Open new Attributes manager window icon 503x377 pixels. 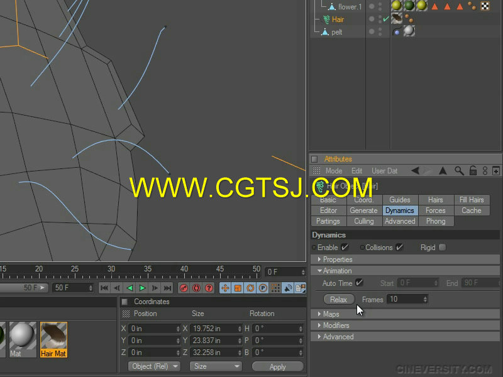[496, 171]
